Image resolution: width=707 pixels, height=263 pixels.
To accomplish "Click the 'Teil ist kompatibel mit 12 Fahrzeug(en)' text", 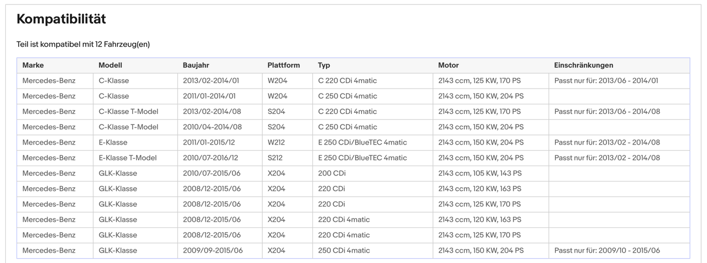I will click(x=83, y=44).
